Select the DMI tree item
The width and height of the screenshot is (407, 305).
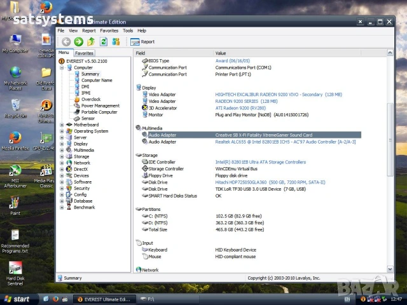pyautogui.click(x=85, y=86)
